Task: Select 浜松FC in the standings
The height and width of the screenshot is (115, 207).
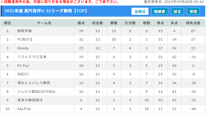Action: [x=23, y=74]
